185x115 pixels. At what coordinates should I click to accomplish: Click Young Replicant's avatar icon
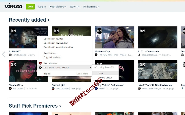(139, 55)
